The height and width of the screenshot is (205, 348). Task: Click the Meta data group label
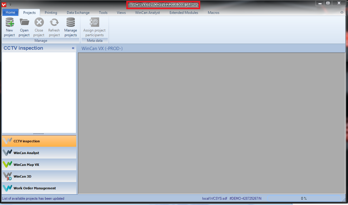click(94, 41)
